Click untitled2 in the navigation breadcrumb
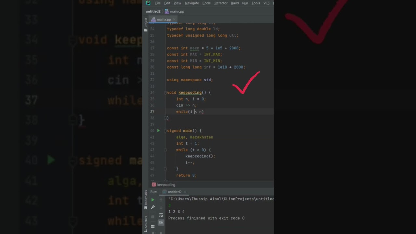This screenshot has height=234, width=416. pyautogui.click(x=153, y=11)
